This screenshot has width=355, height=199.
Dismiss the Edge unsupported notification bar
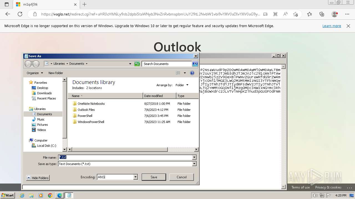(348, 26)
